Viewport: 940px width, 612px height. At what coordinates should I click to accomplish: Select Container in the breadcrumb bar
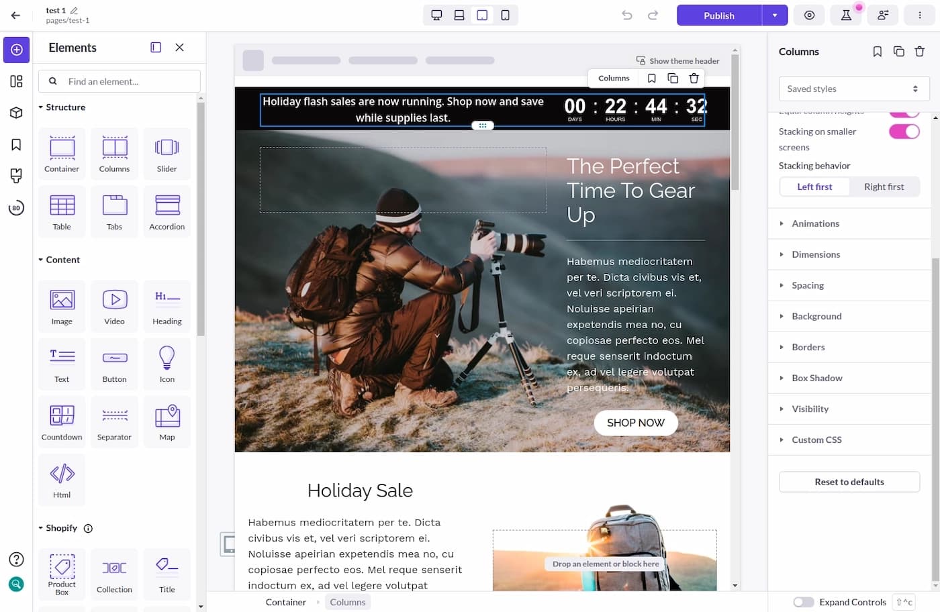pos(285,602)
